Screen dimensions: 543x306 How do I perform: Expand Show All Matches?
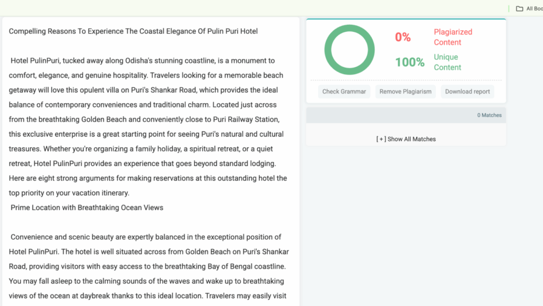tap(406, 139)
